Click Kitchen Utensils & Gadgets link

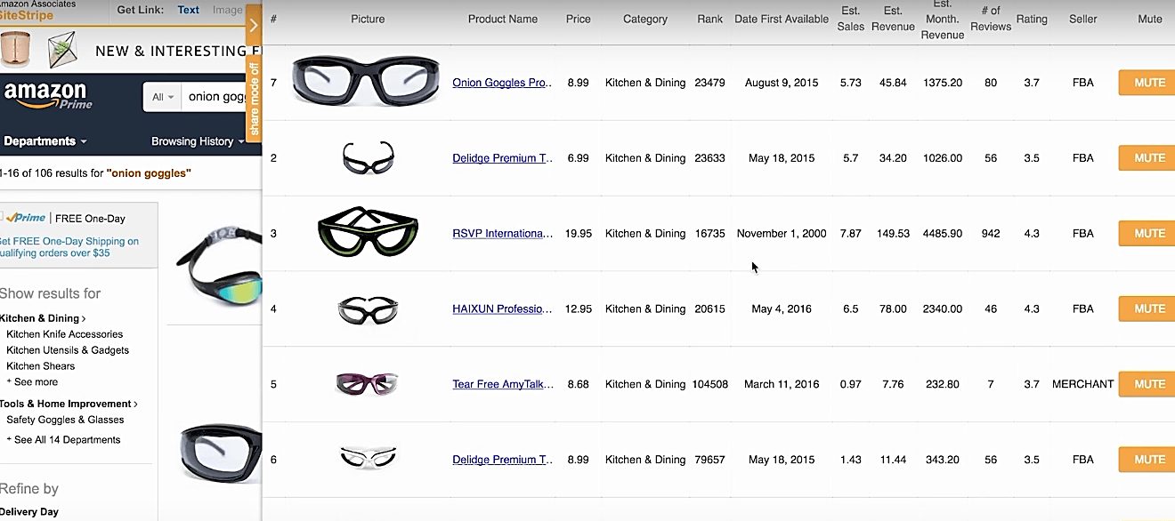point(68,350)
